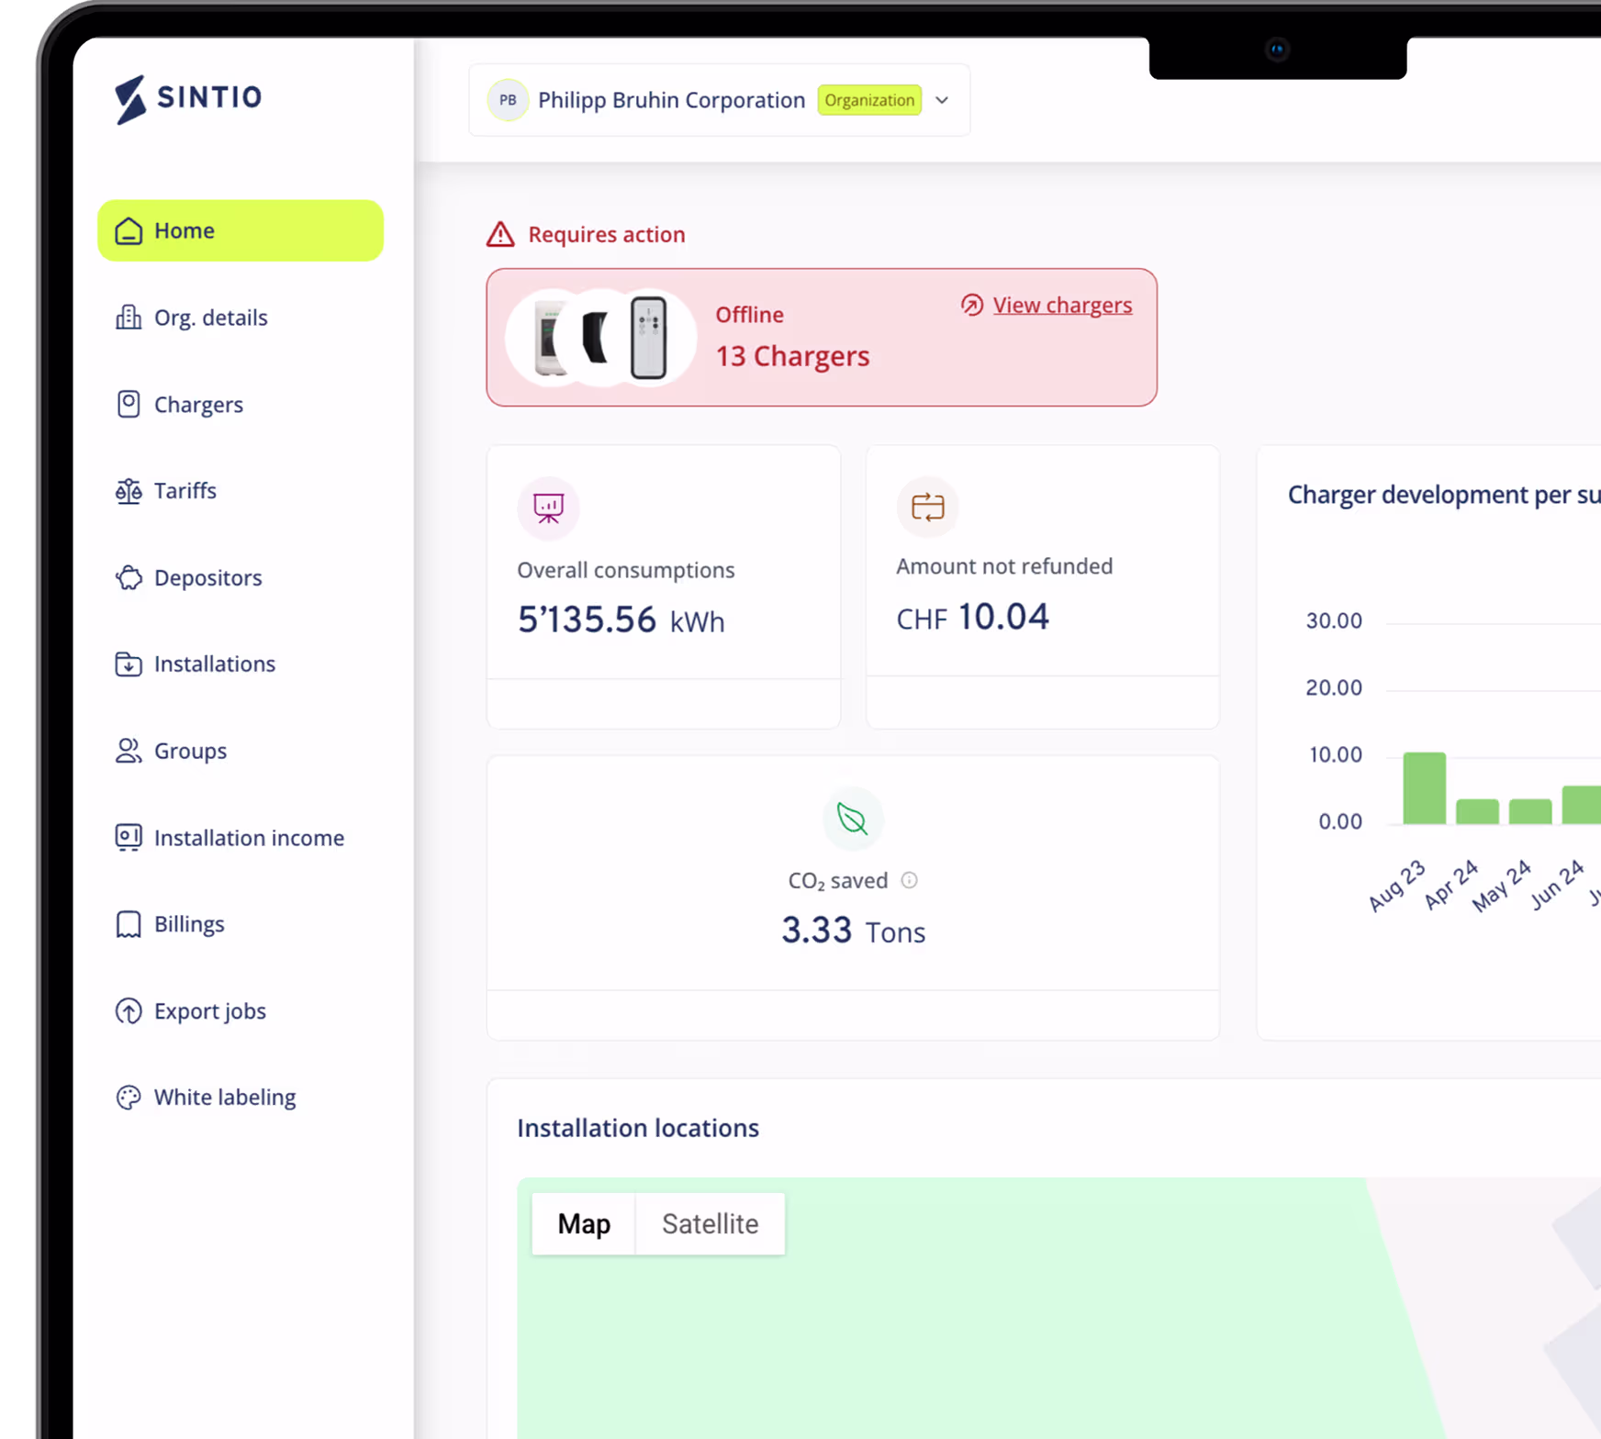Expand the organization switcher chevron
Image resolution: width=1601 pixels, height=1439 pixels.
942,100
